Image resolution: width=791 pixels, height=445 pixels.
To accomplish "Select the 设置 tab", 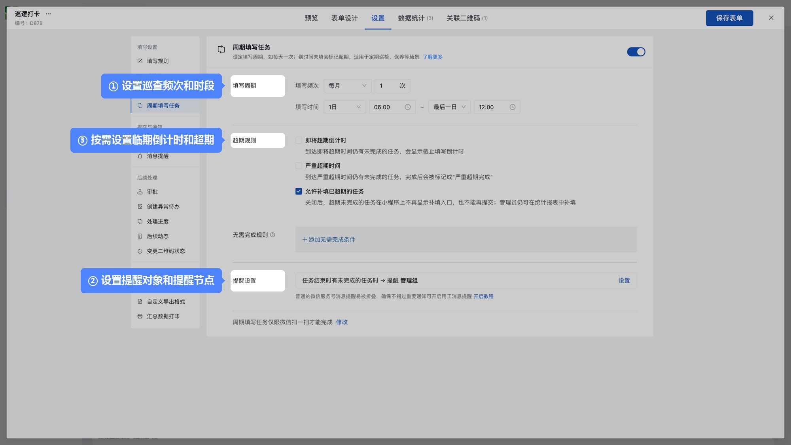I will pyautogui.click(x=378, y=18).
